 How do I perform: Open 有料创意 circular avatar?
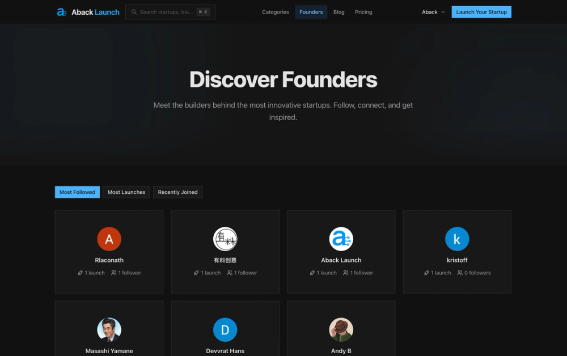tap(225, 239)
